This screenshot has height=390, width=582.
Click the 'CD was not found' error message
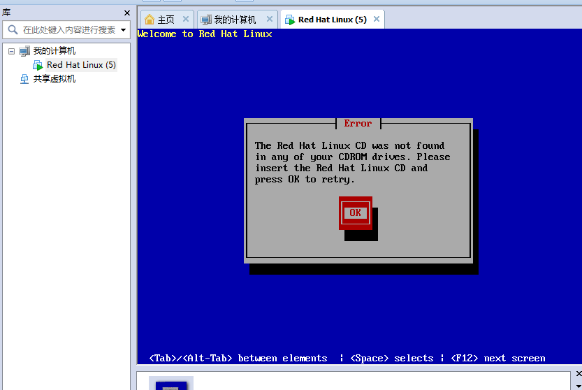pyautogui.click(x=353, y=162)
